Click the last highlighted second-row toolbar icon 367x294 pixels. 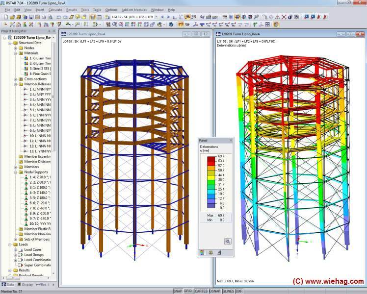point(276,24)
